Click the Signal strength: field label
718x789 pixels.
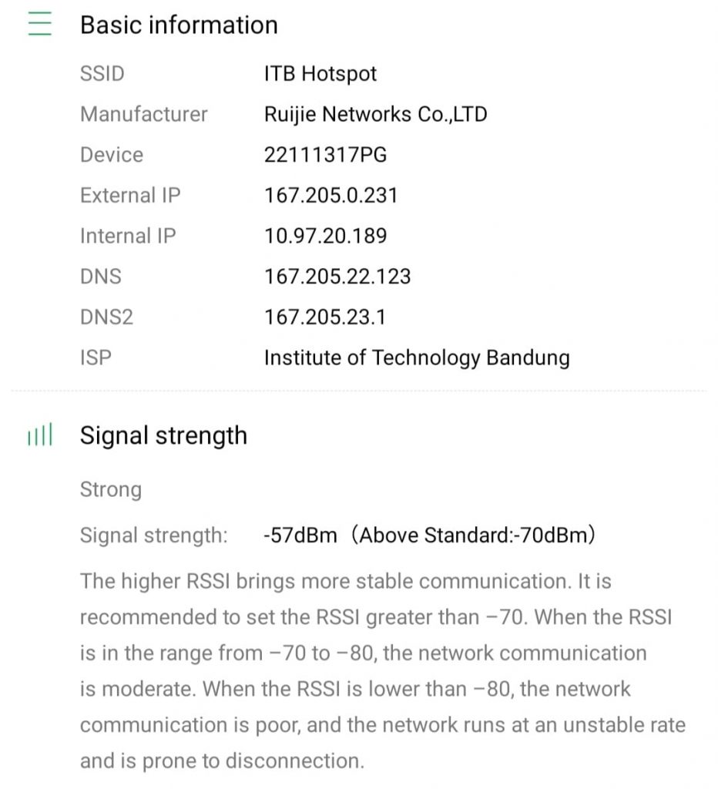point(153,536)
